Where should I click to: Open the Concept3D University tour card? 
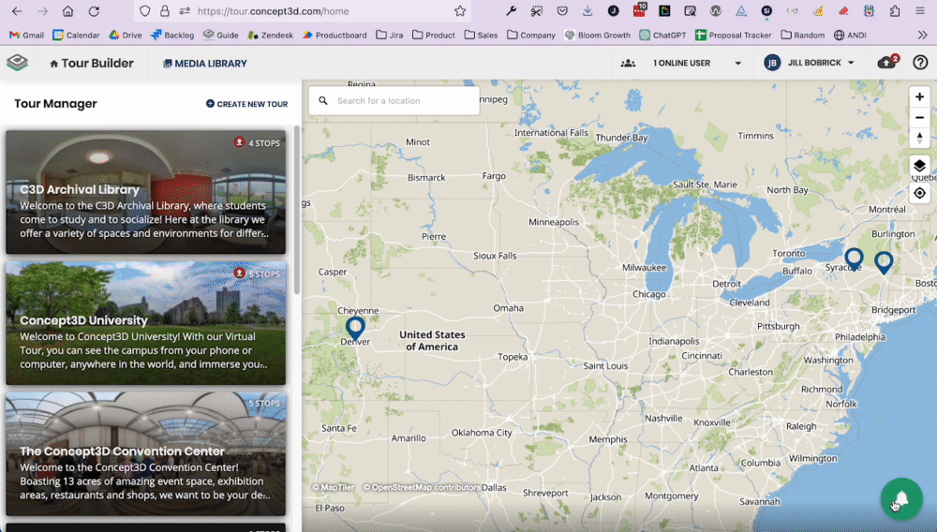point(146,323)
